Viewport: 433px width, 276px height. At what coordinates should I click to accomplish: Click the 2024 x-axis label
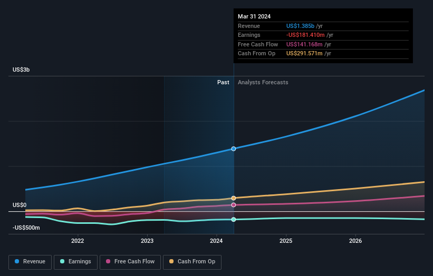click(216, 241)
